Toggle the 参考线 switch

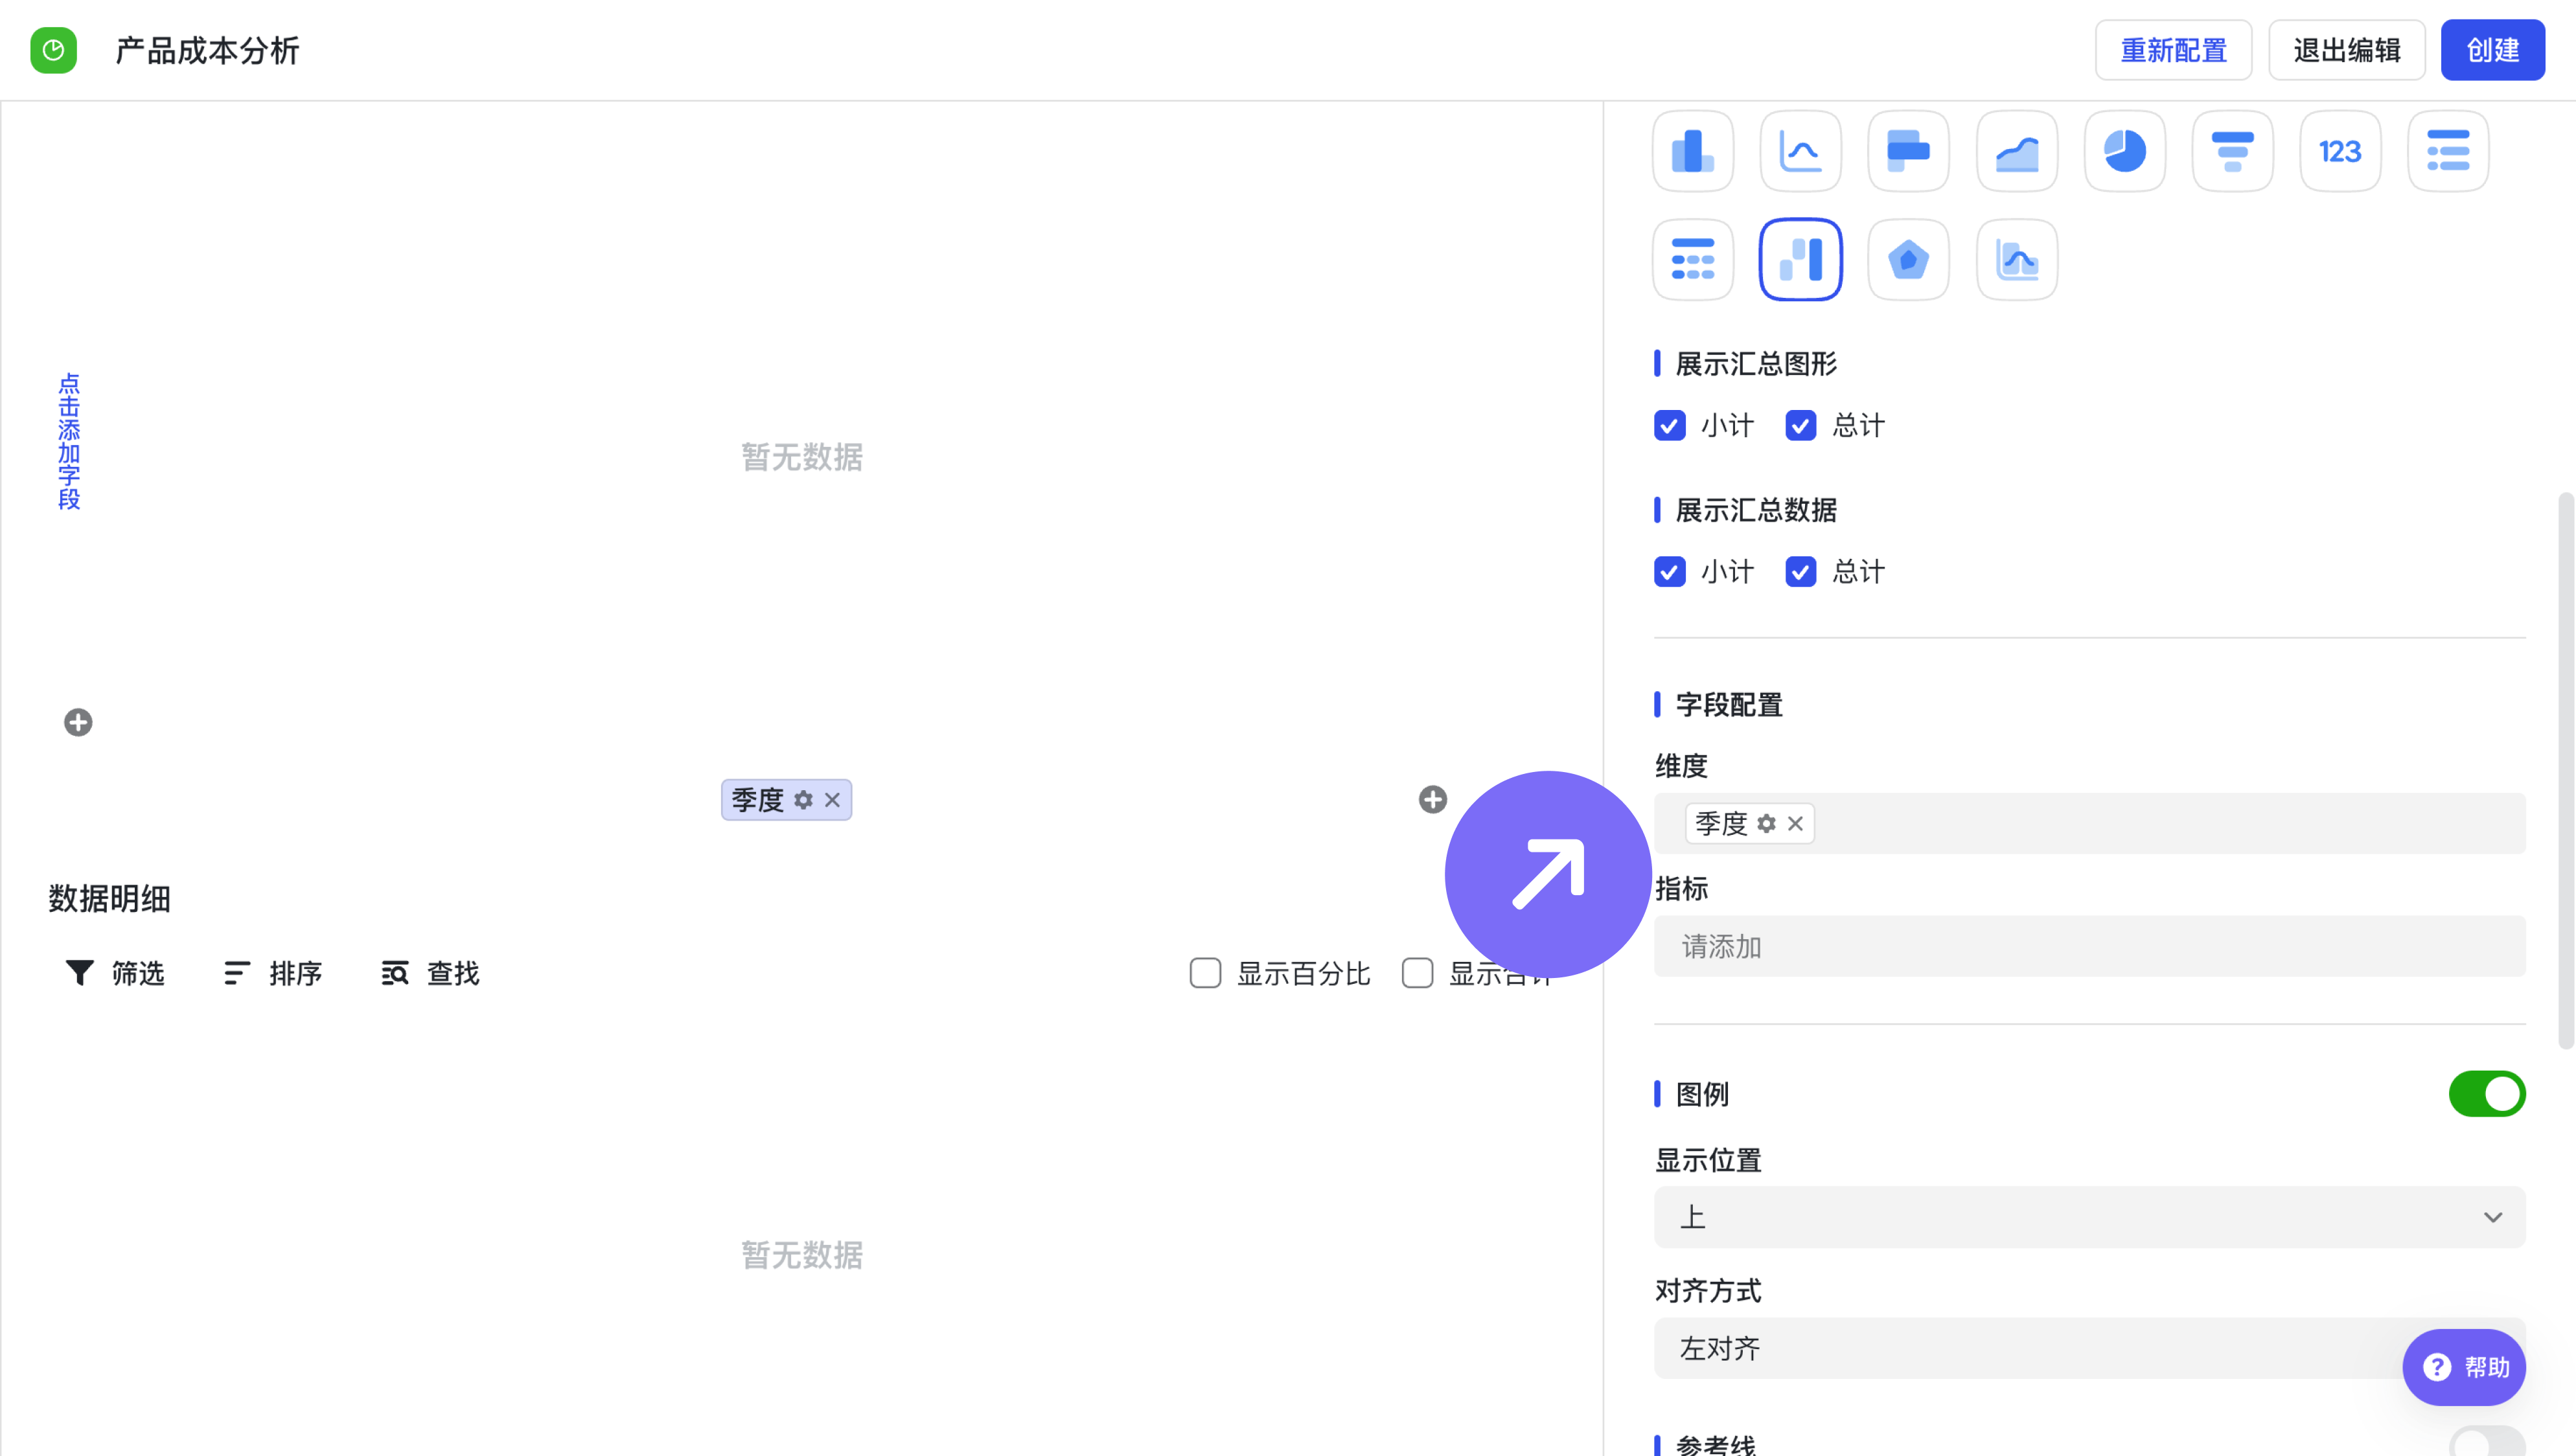point(2487,1441)
